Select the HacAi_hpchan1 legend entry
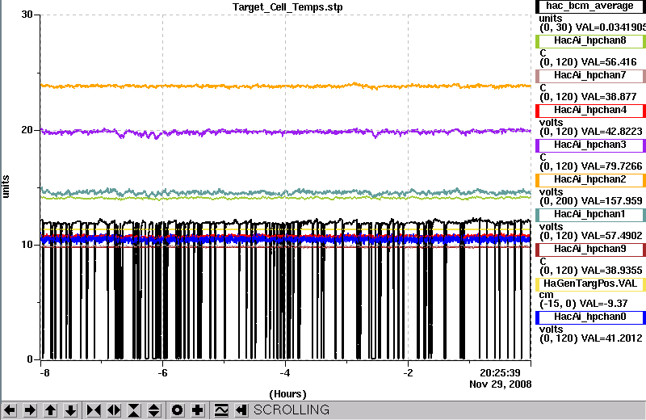Screen dimensions: 646x420 (590, 214)
